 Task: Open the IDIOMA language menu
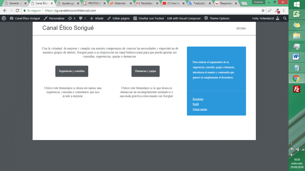point(241,28)
